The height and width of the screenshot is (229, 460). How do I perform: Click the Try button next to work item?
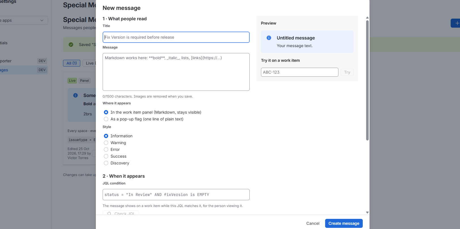coord(347,72)
